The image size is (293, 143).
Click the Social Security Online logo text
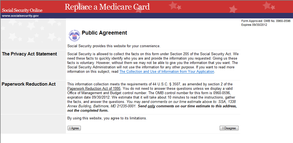point(22,10)
